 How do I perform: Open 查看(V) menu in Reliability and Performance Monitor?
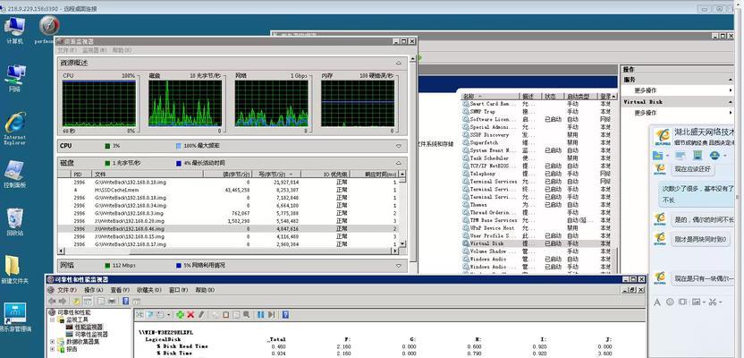click(120, 290)
